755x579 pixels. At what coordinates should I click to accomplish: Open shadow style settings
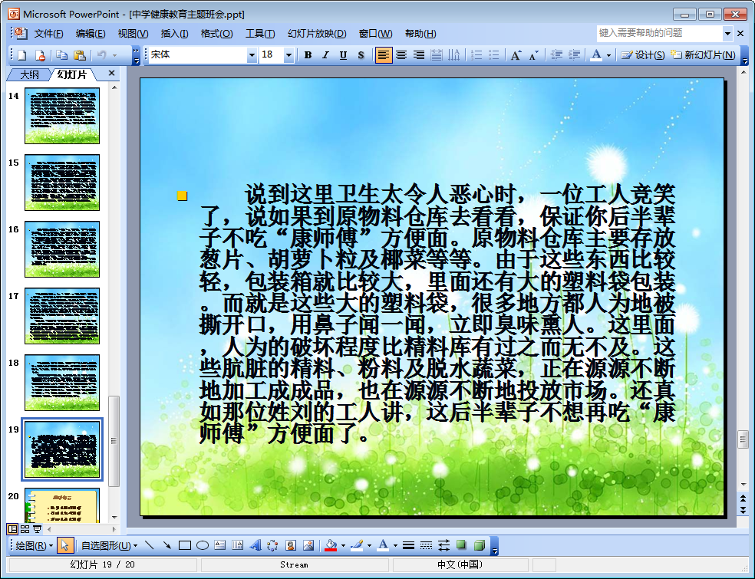click(461, 545)
